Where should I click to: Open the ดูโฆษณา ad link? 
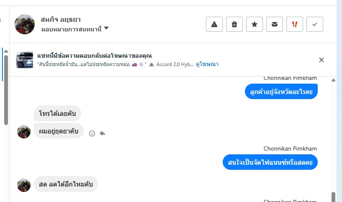(207, 64)
